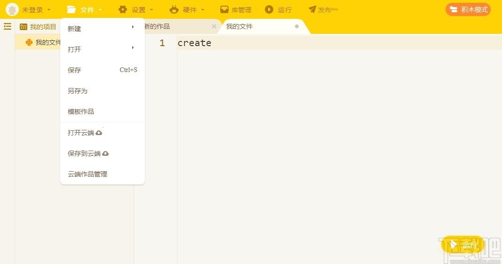Click the 发布 paper plane icon
The width and height of the screenshot is (502, 264).
click(x=312, y=9)
